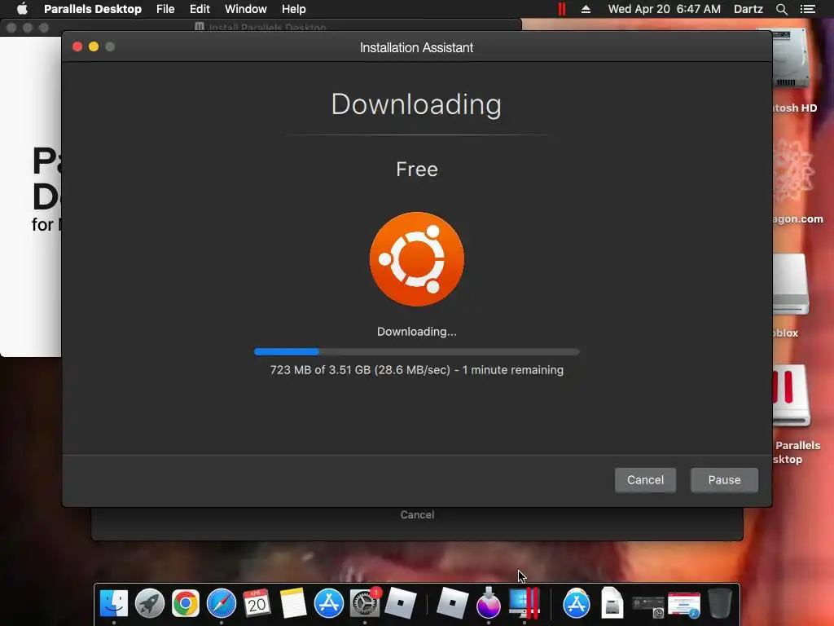Viewport: 834px width, 626px height.
Task: Open App Store icon right of Parallels in Dock
Action: 577,604
